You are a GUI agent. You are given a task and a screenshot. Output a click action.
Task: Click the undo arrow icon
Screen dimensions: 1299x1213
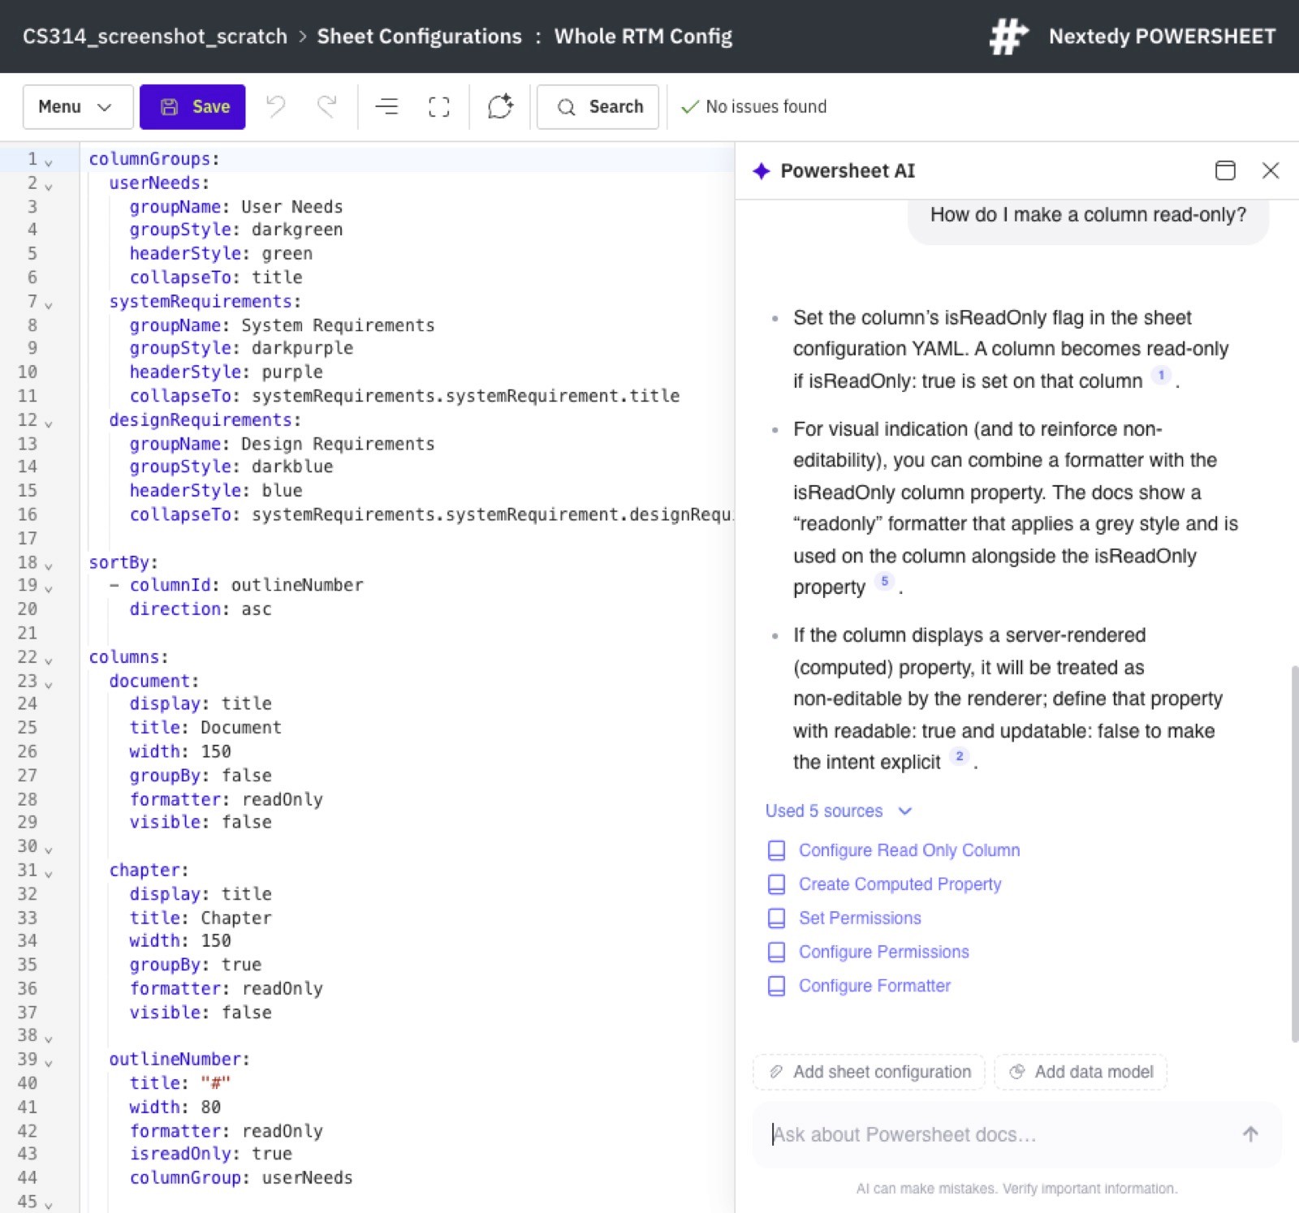276,106
